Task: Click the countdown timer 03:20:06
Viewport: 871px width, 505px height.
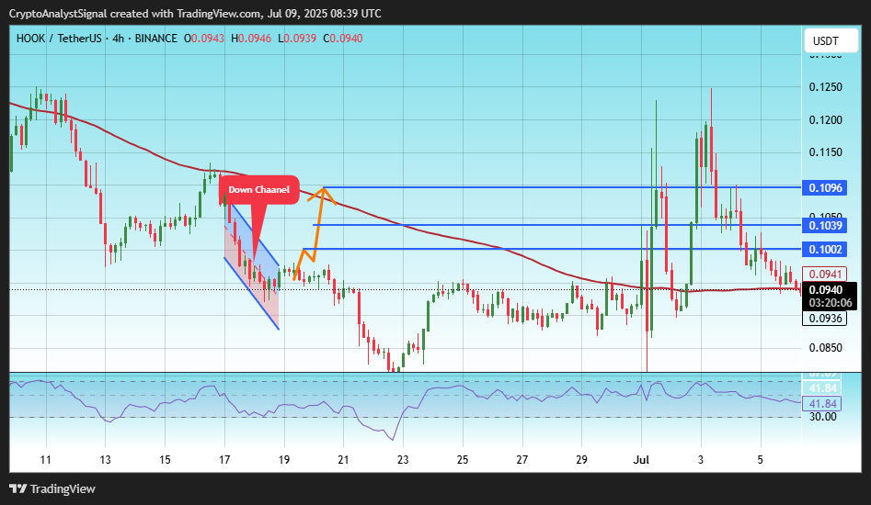Action: point(830,303)
